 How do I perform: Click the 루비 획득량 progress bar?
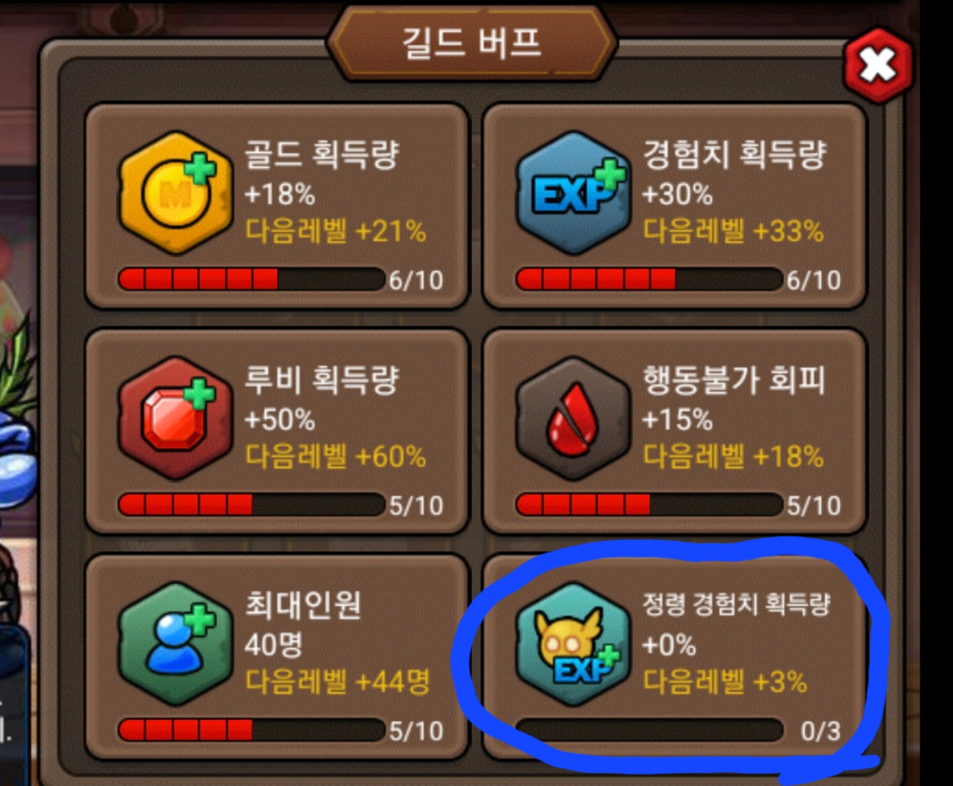(x=251, y=504)
